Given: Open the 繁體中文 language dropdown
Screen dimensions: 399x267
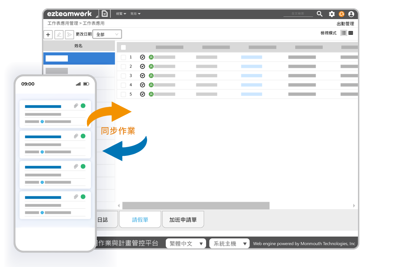Looking at the screenshot, I should (186, 244).
